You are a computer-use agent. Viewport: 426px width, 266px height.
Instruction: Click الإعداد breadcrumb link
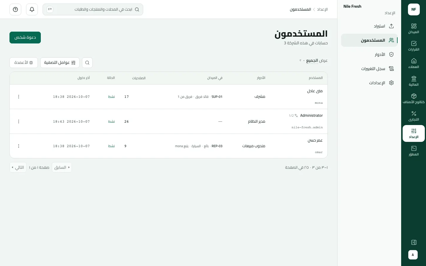tap(322, 9)
